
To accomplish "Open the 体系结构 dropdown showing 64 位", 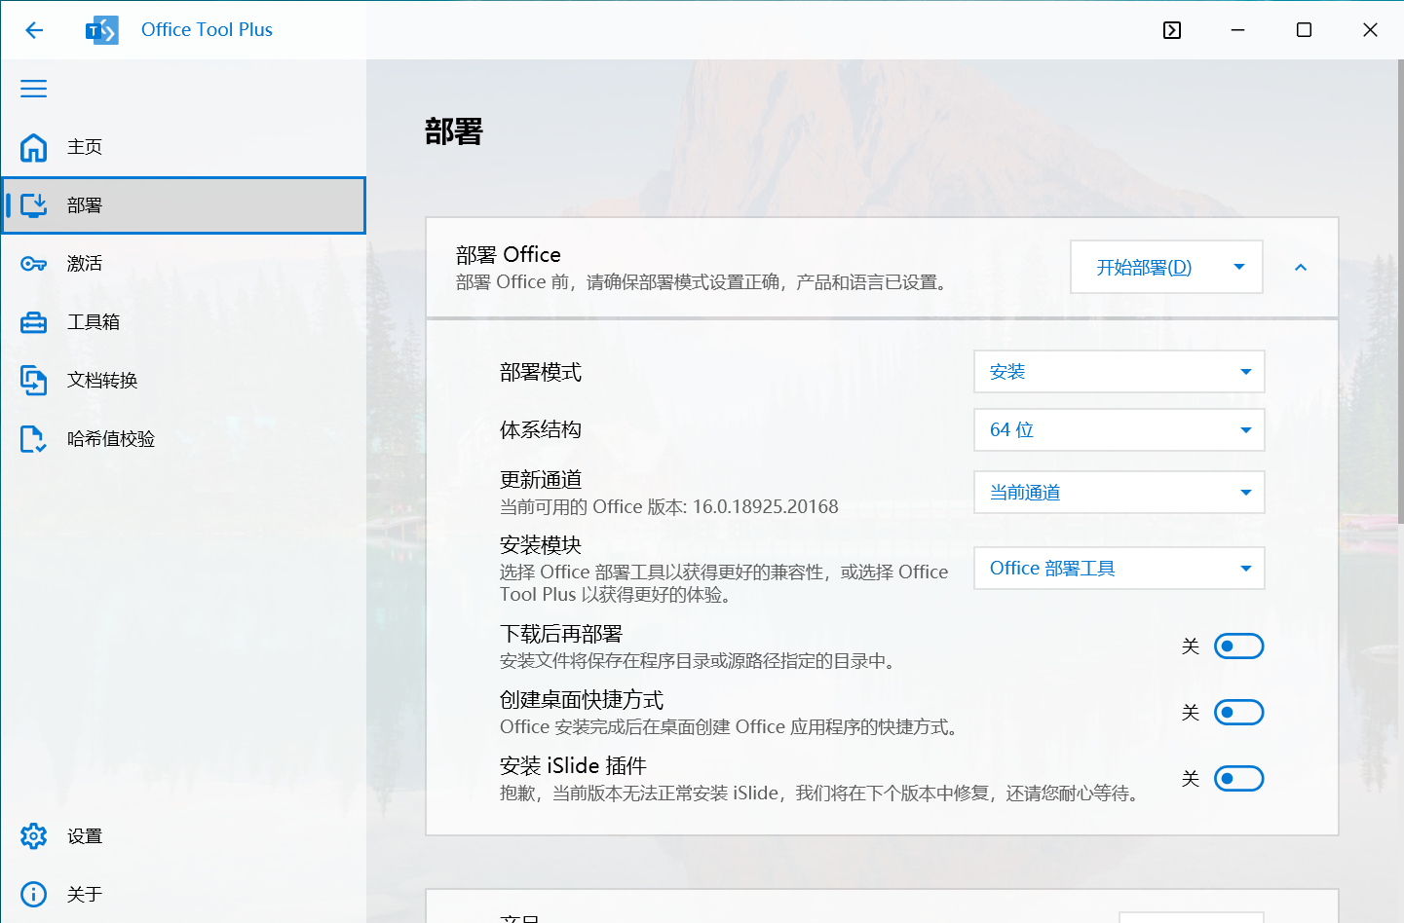I will coord(1119,430).
